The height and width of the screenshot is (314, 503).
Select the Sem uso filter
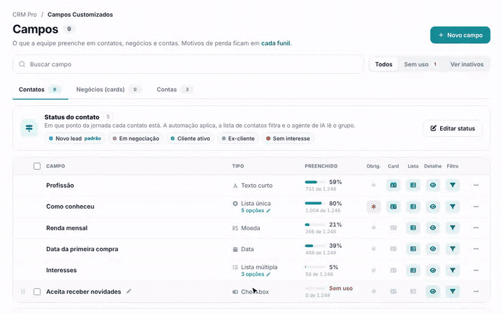421,64
